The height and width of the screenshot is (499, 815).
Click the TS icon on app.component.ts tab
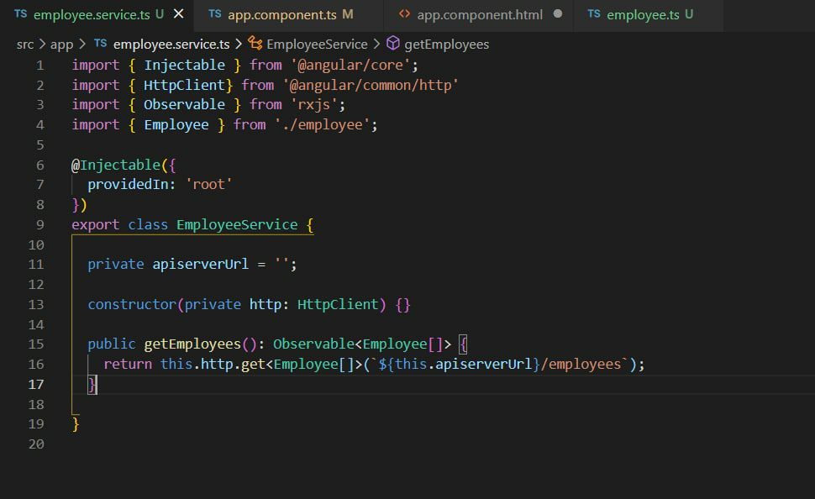pyautogui.click(x=215, y=14)
